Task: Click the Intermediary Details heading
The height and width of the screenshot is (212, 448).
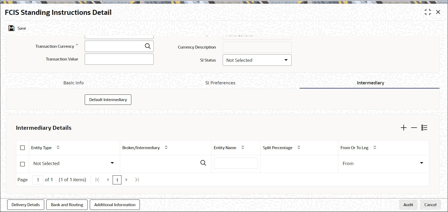Action: [44, 128]
